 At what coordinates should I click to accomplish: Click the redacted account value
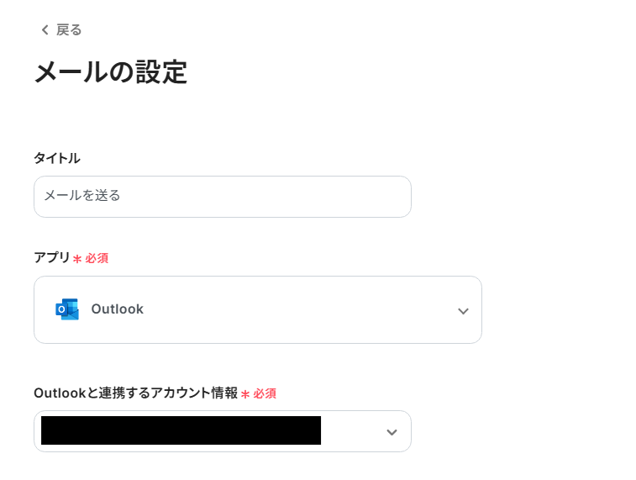point(181,430)
